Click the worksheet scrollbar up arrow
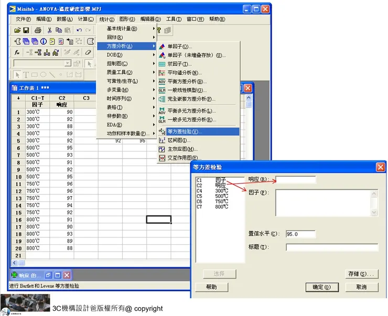 point(249,97)
